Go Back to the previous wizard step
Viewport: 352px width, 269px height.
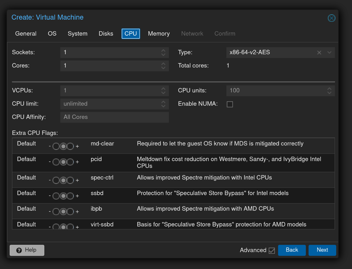click(x=292, y=250)
